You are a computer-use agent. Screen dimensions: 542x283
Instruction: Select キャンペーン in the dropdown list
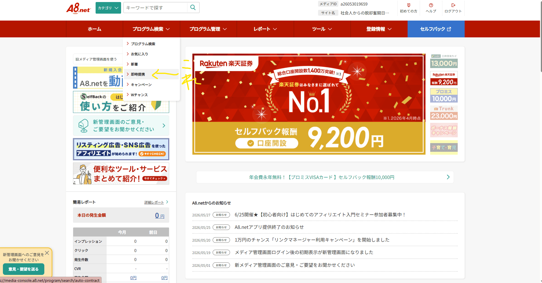tap(141, 85)
